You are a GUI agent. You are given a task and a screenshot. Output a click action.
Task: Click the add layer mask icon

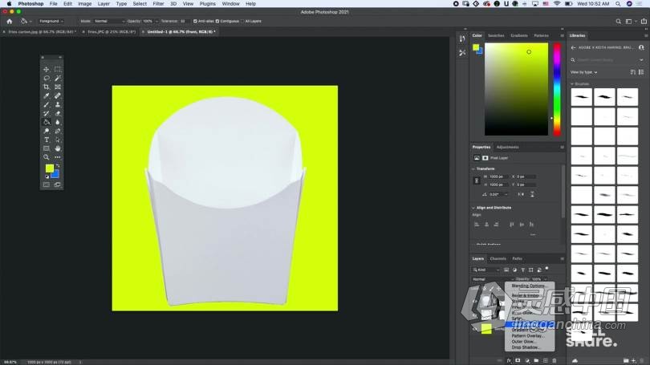[518, 360]
